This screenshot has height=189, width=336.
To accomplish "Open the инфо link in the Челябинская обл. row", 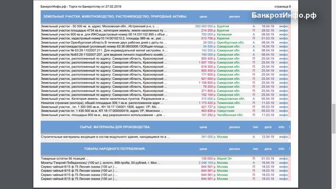I will 283,115.
